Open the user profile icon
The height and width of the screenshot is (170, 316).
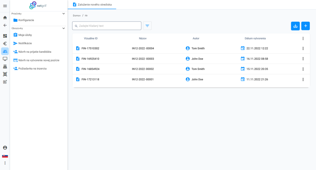coord(5,148)
